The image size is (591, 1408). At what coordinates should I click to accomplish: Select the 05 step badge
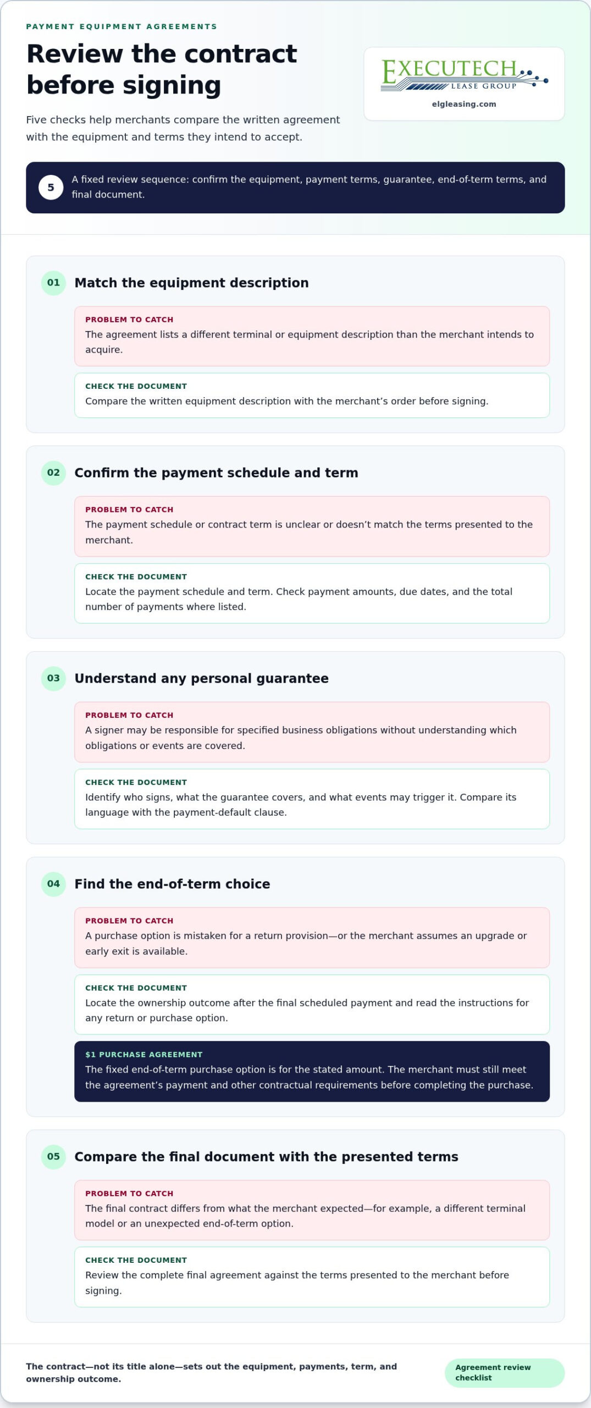tap(53, 1156)
